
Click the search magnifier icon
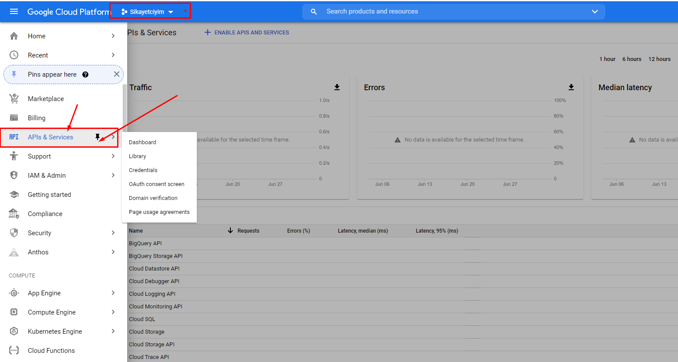314,12
